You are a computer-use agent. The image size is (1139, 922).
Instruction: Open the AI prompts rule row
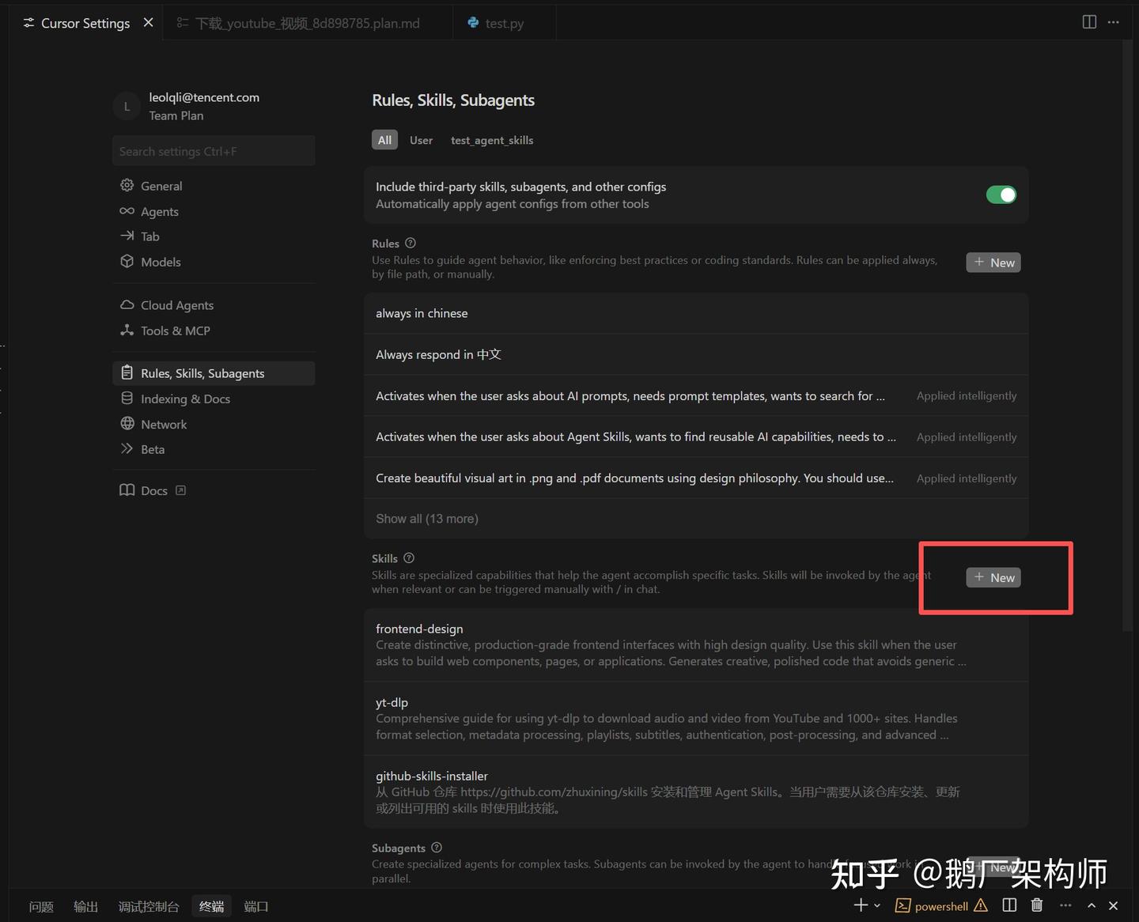pyautogui.click(x=696, y=395)
